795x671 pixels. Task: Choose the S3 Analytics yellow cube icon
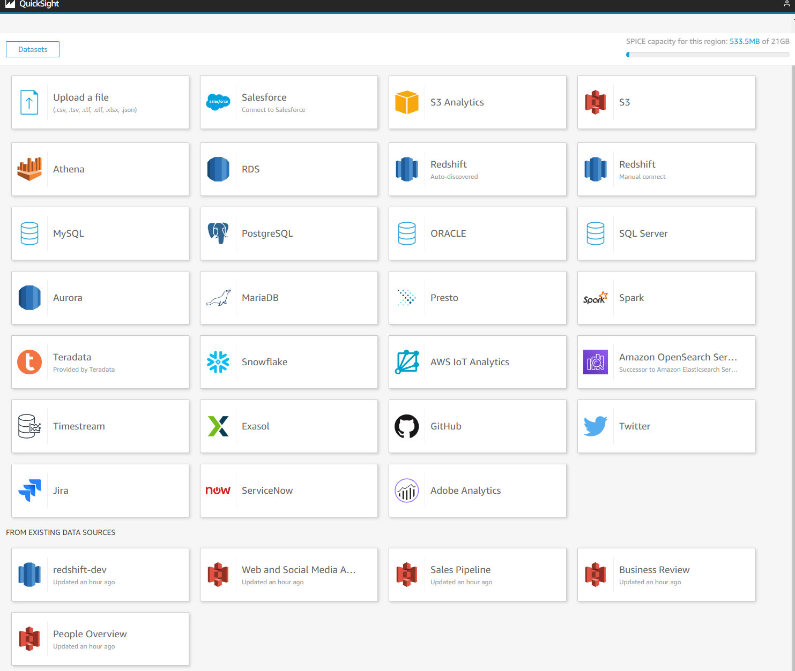pos(407,102)
